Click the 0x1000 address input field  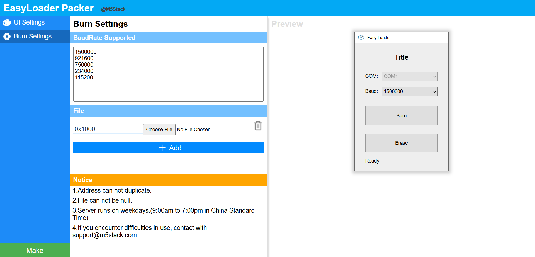pos(108,129)
